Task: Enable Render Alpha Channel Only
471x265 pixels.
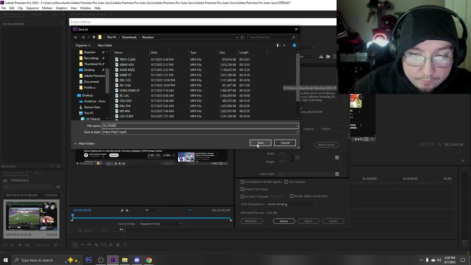Action: pyautogui.click(x=292, y=196)
